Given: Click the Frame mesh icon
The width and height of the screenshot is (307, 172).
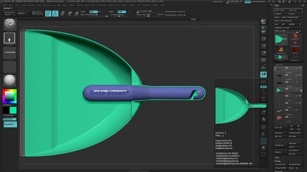Looking at the screenshot, I should tap(263, 99).
